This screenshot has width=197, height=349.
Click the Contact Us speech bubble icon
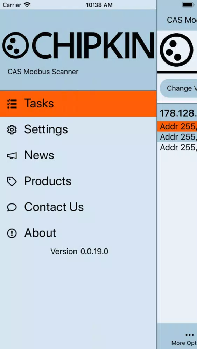[x=12, y=207]
